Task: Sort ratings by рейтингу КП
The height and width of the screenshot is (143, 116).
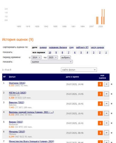Action: [82, 47]
